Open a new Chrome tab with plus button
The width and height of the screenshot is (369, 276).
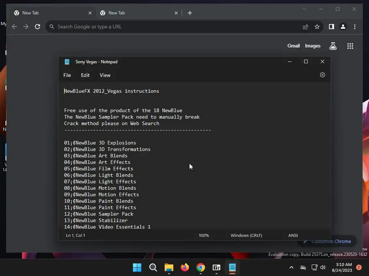click(x=190, y=13)
